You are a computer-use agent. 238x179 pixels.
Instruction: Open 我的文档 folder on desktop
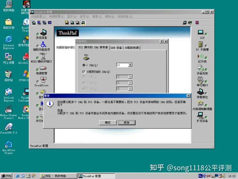pos(9,22)
